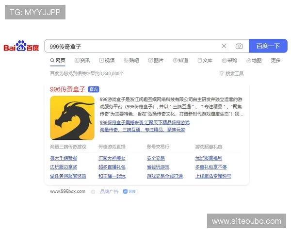Screen dimensions: 291x233
Task: Open the yellow dragon logo thumbnail
Action: click(72, 118)
